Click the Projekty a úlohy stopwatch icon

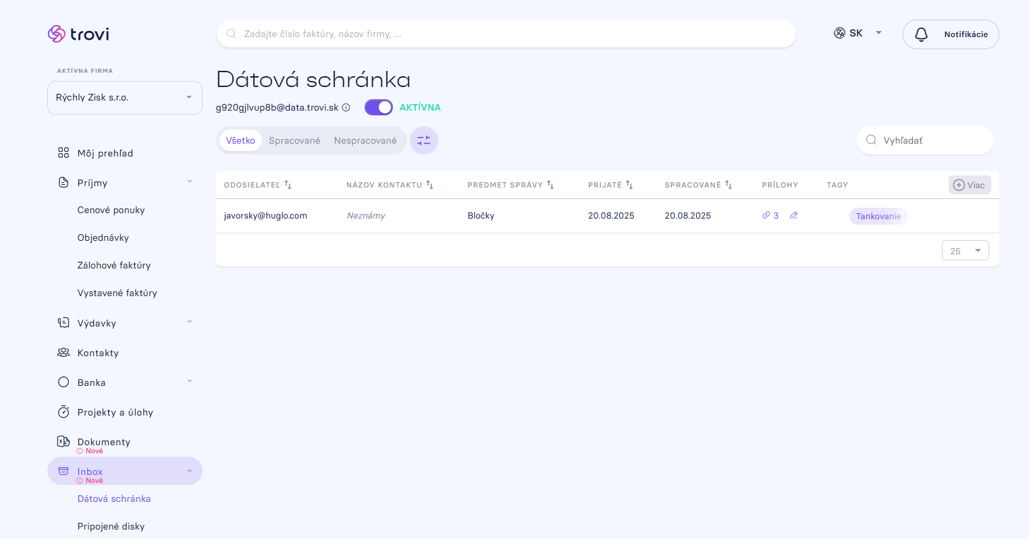click(63, 412)
